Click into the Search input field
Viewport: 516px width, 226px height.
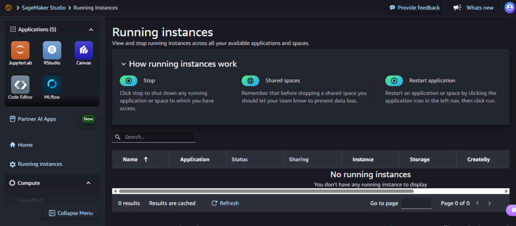pyautogui.click(x=154, y=137)
